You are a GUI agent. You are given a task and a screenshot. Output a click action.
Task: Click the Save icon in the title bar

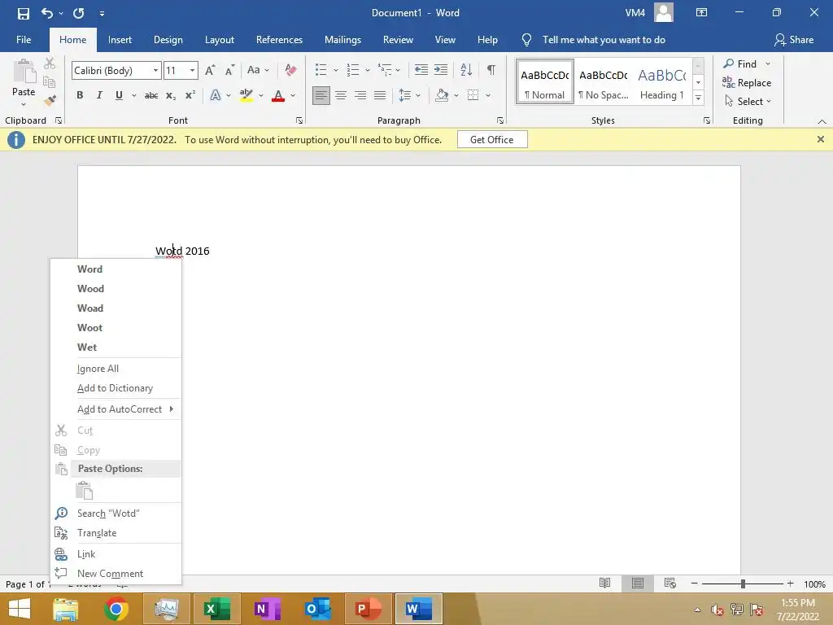point(24,13)
